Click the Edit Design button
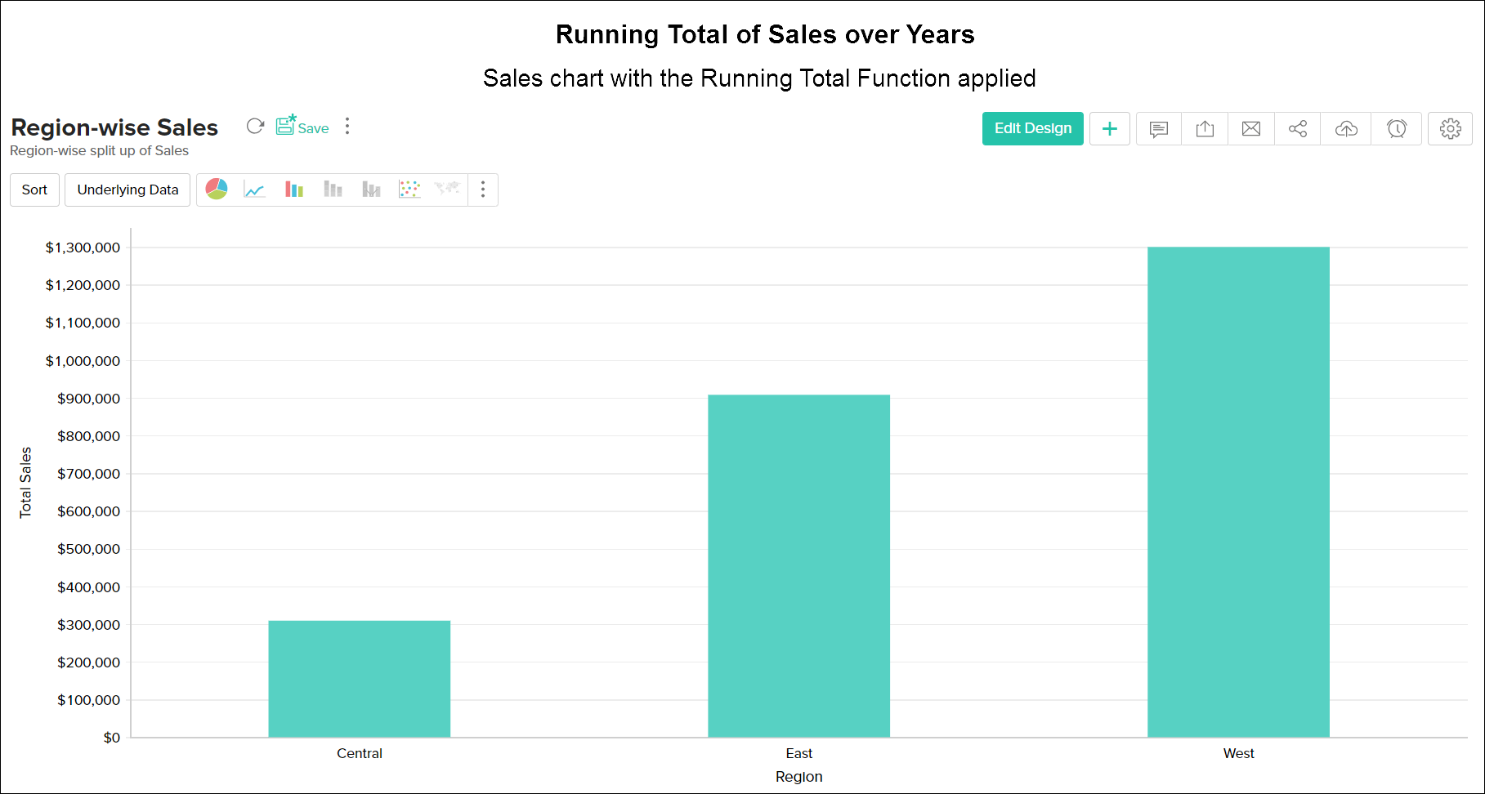Viewport: 1485px width, 794px height. pyautogui.click(x=1032, y=128)
